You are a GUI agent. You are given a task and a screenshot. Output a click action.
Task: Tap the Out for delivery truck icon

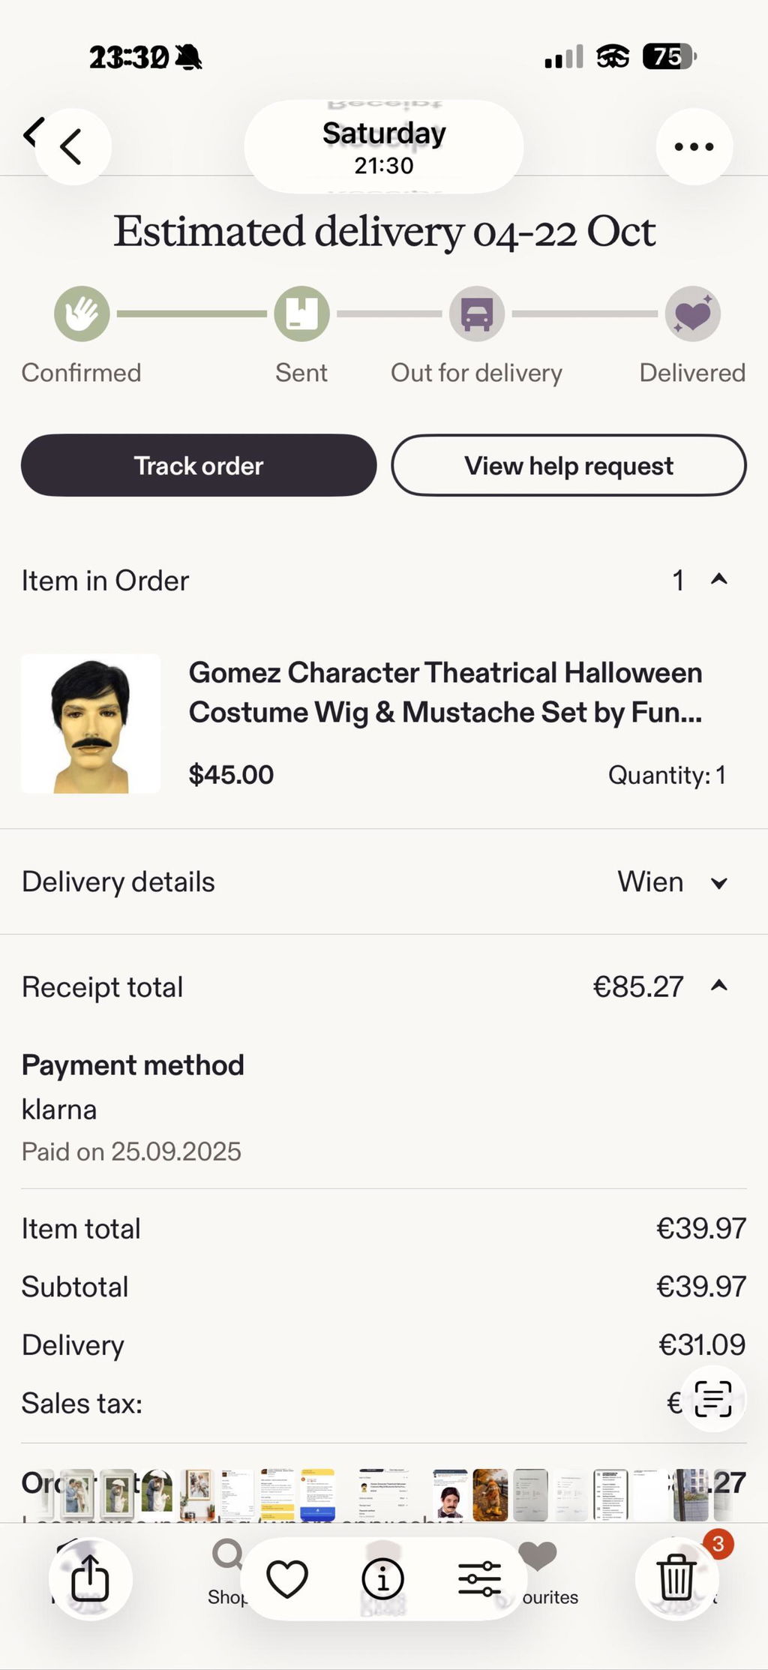click(477, 314)
